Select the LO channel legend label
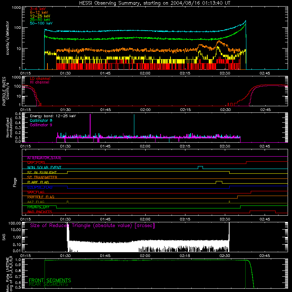The height and width of the screenshot is (292, 292). tap(40, 79)
